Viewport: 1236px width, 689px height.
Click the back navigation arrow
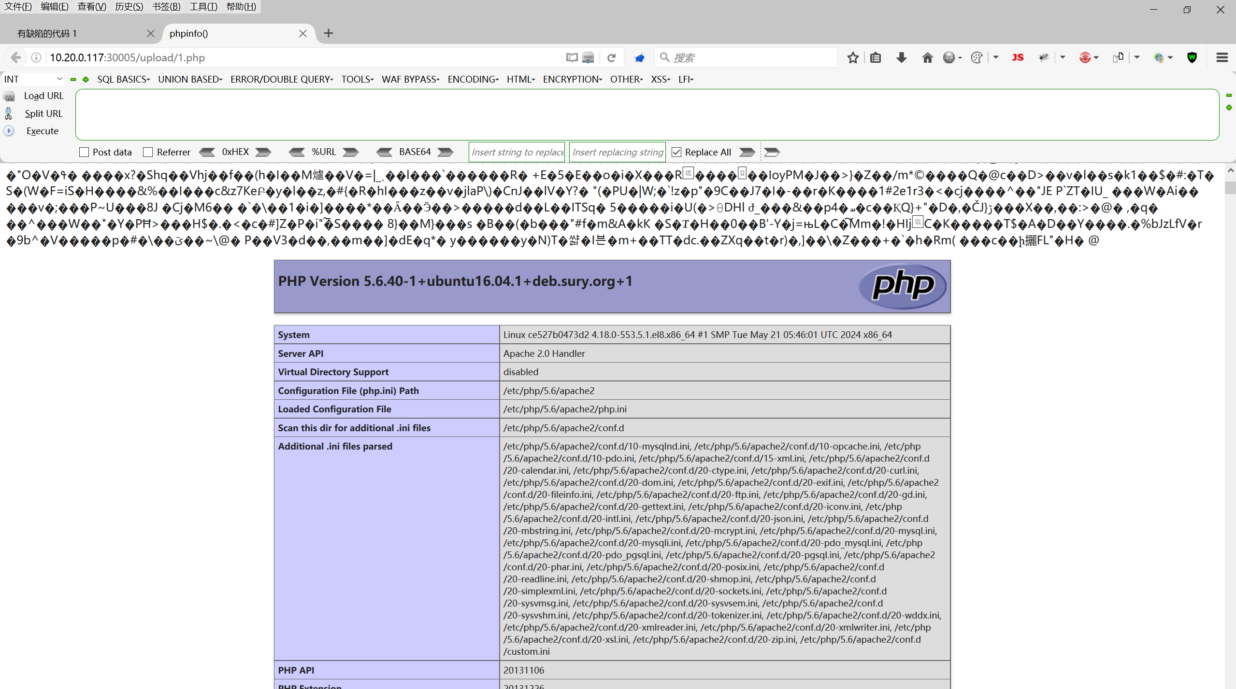click(x=15, y=58)
